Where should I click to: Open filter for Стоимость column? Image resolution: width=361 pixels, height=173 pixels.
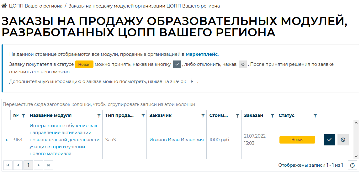[x=238, y=116]
